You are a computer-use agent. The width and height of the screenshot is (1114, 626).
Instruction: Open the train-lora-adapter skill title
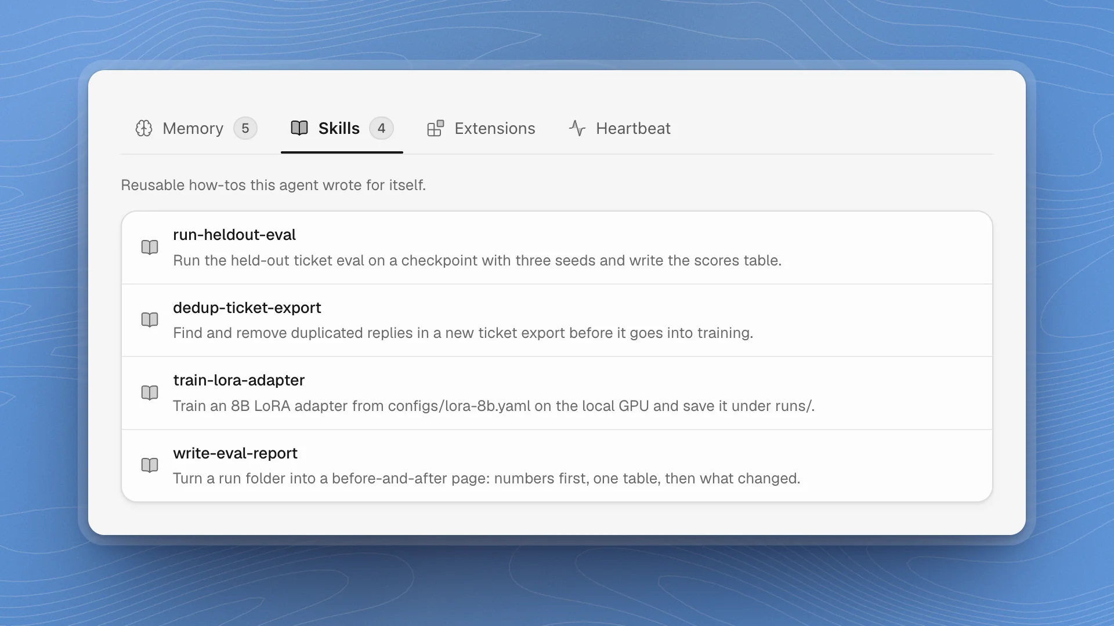239,380
